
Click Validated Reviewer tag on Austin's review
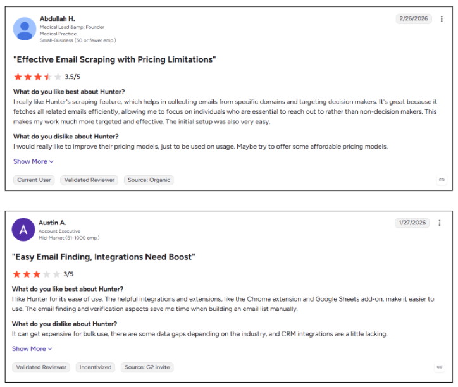point(41,367)
